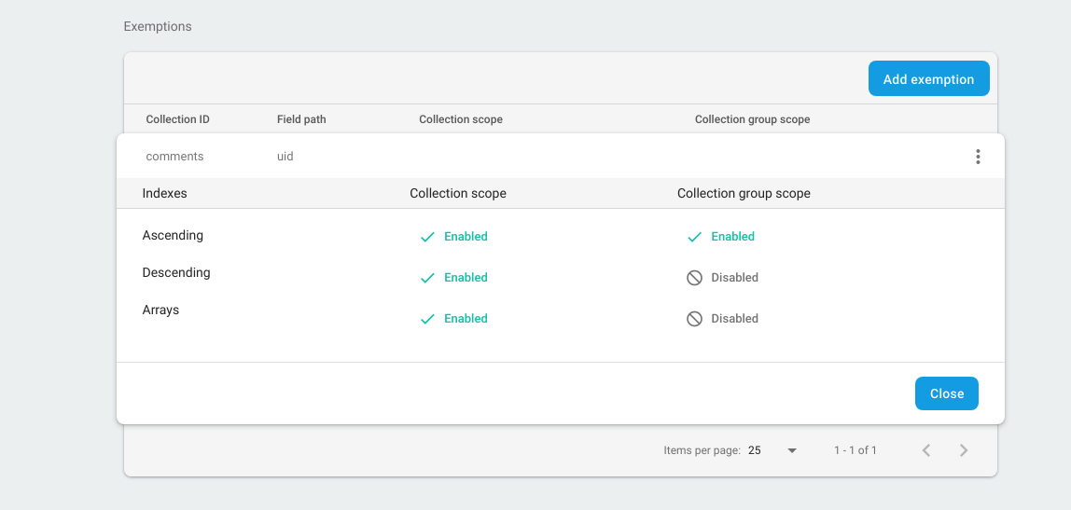Click the Arrays collection group disabled icon

(x=694, y=319)
